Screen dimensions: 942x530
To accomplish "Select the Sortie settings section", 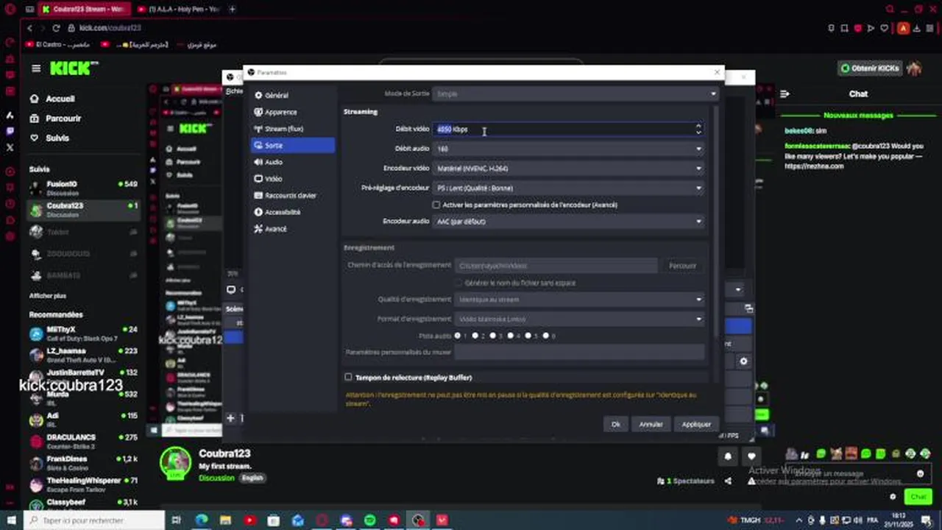I will [292, 146].
